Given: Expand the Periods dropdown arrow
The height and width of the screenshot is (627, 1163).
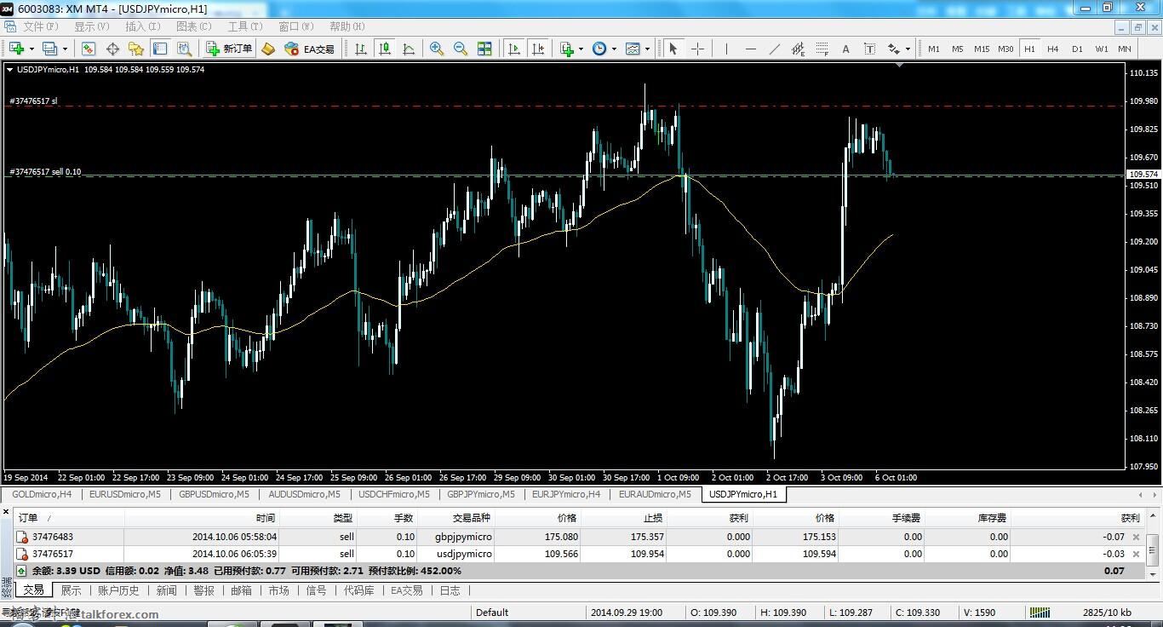Looking at the screenshot, I should 614,49.
